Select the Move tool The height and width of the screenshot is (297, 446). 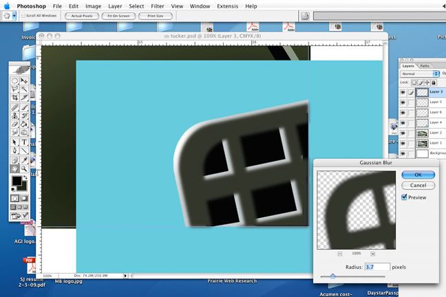coord(24,80)
